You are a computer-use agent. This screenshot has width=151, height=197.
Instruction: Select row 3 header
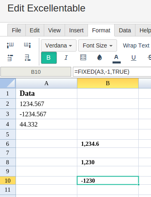8,114
